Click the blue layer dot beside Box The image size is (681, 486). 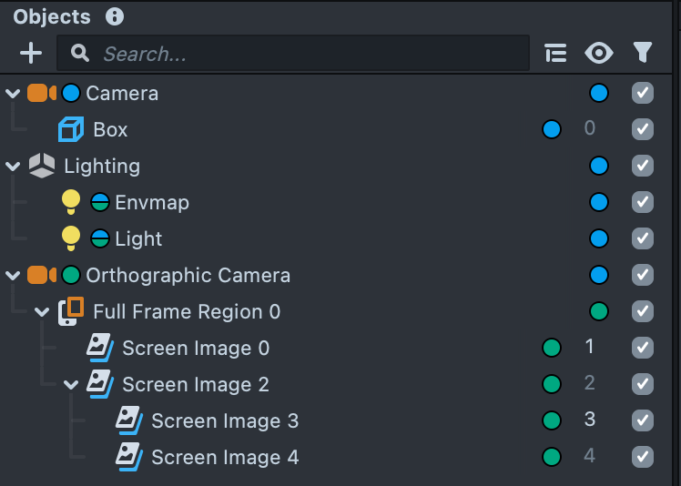pos(551,129)
